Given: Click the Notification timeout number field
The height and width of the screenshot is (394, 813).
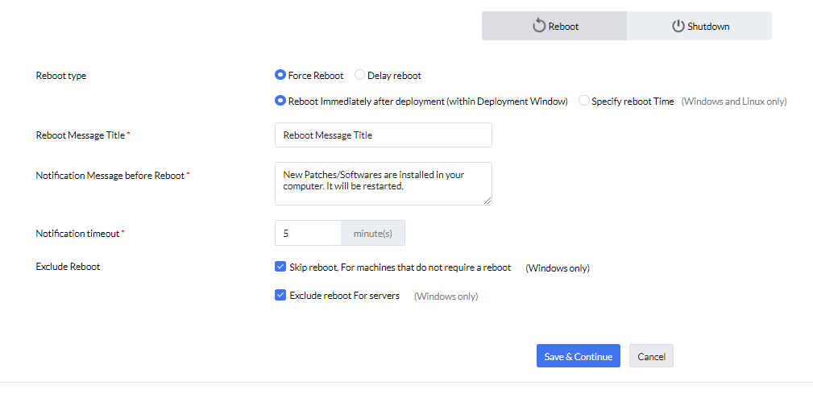Looking at the screenshot, I should (x=308, y=234).
